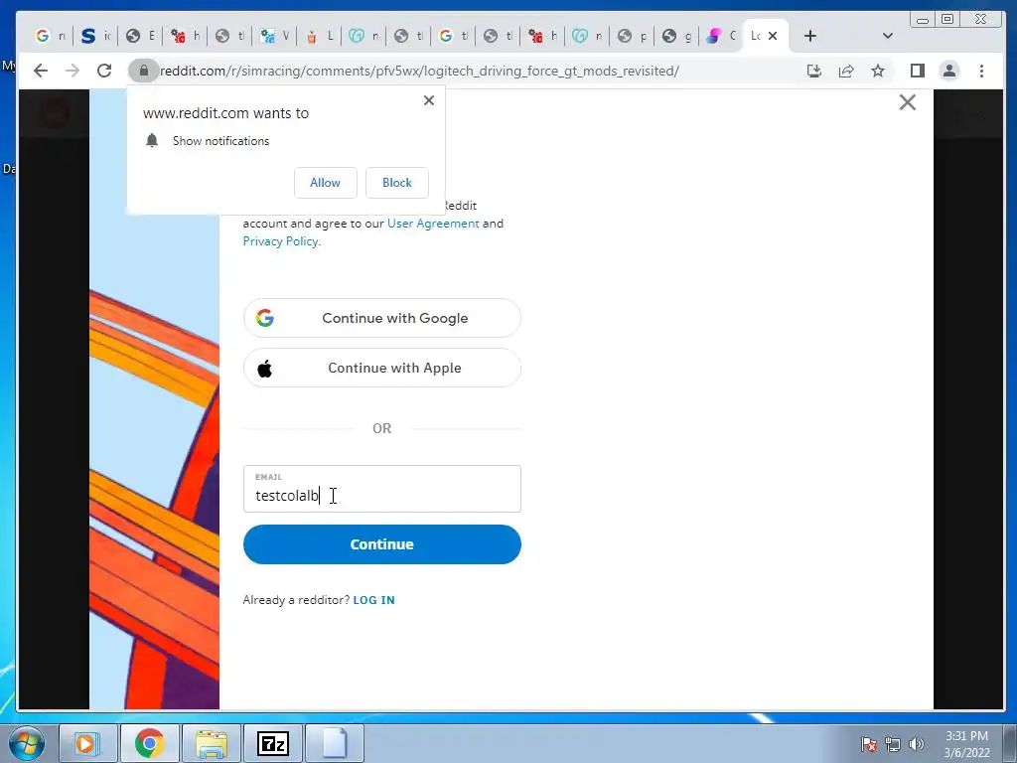This screenshot has height=763, width=1017.
Task: Switch to the tab with the blue S icon
Action: tap(95, 36)
